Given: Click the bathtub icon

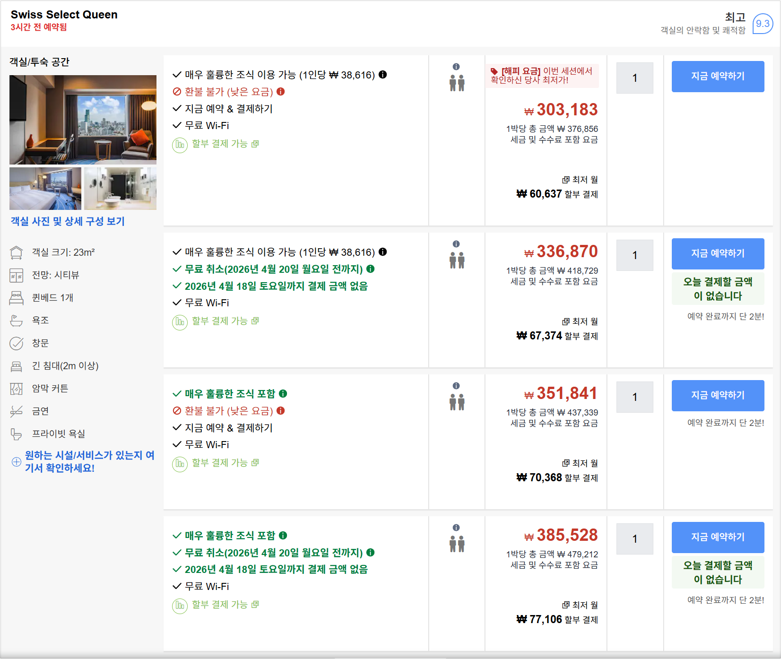Looking at the screenshot, I should [17, 321].
